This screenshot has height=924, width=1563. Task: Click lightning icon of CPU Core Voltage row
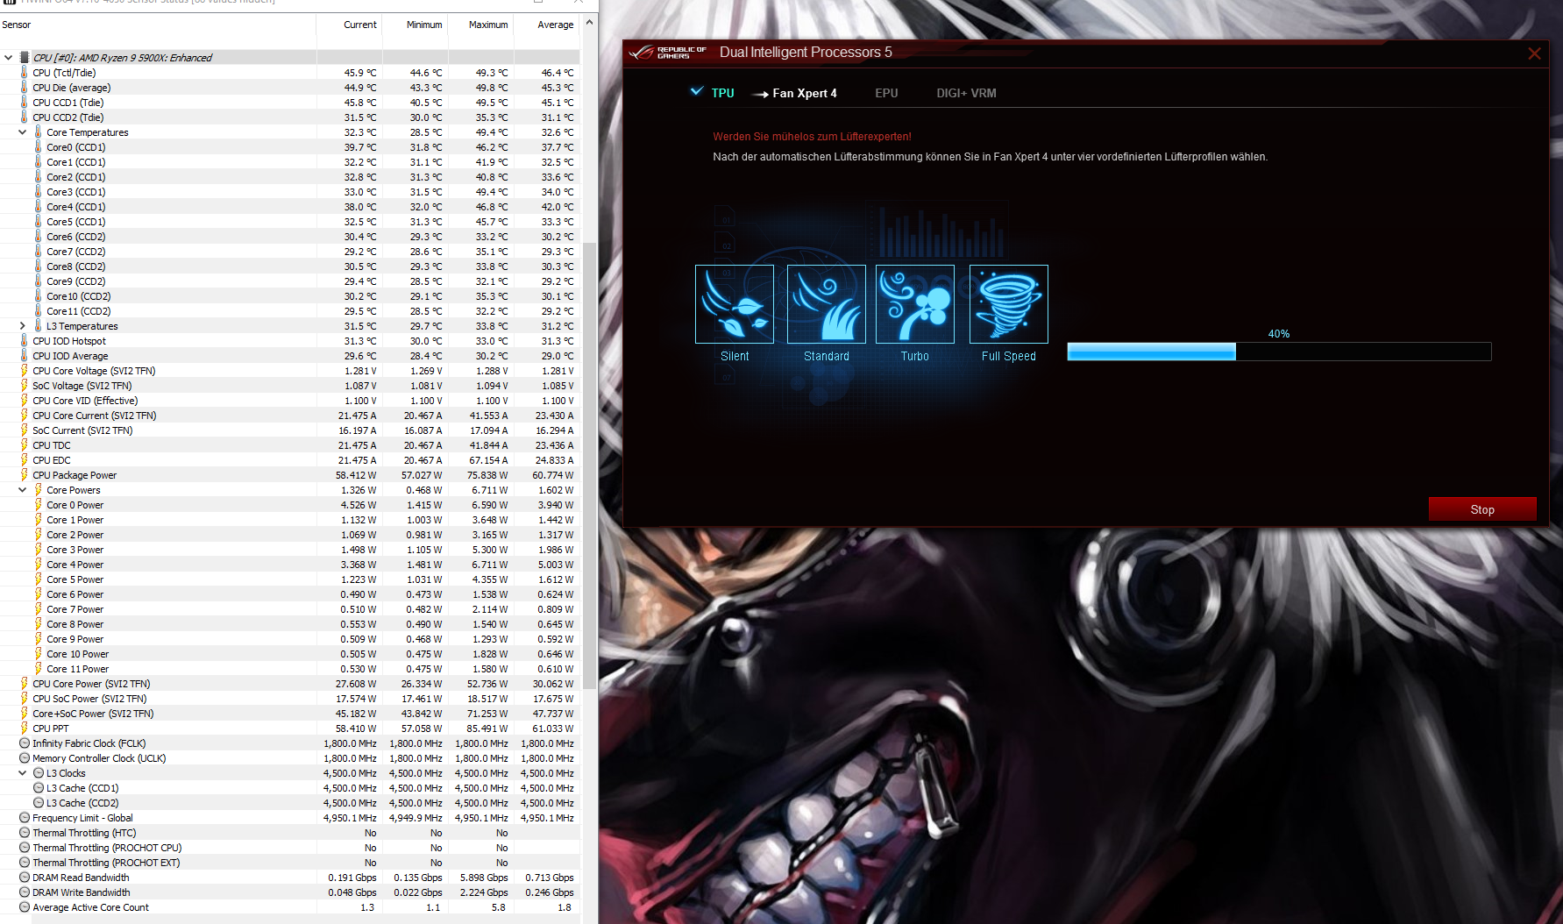coord(25,371)
